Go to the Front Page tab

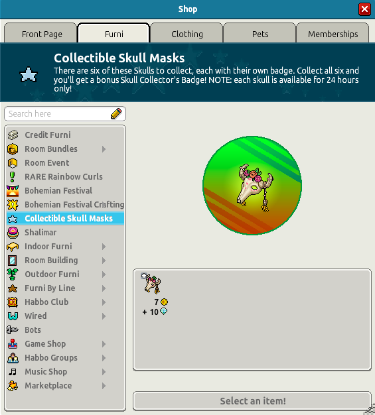coord(41,33)
